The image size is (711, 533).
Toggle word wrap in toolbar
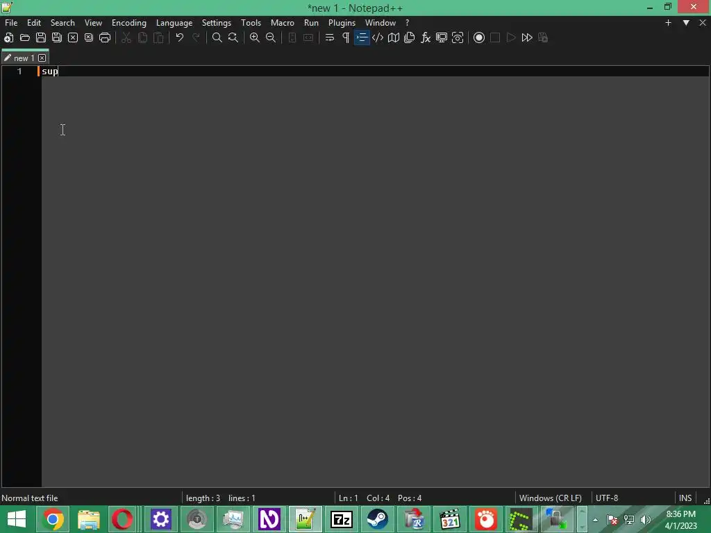[x=330, y=37]
